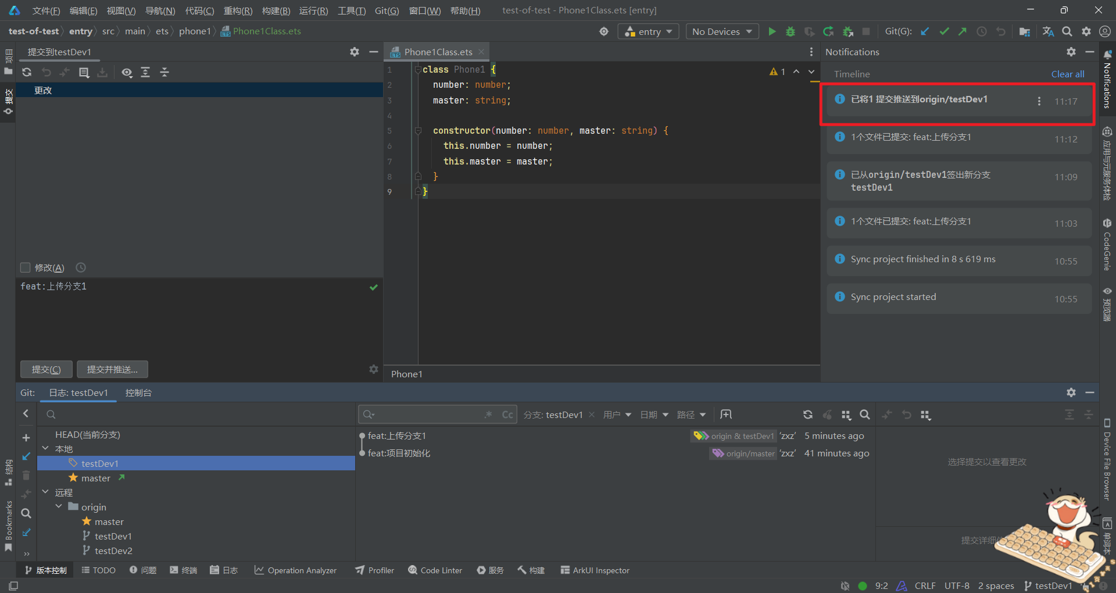
Task: Open the new Git log tab icon
Action: click(x=726, y=415)
